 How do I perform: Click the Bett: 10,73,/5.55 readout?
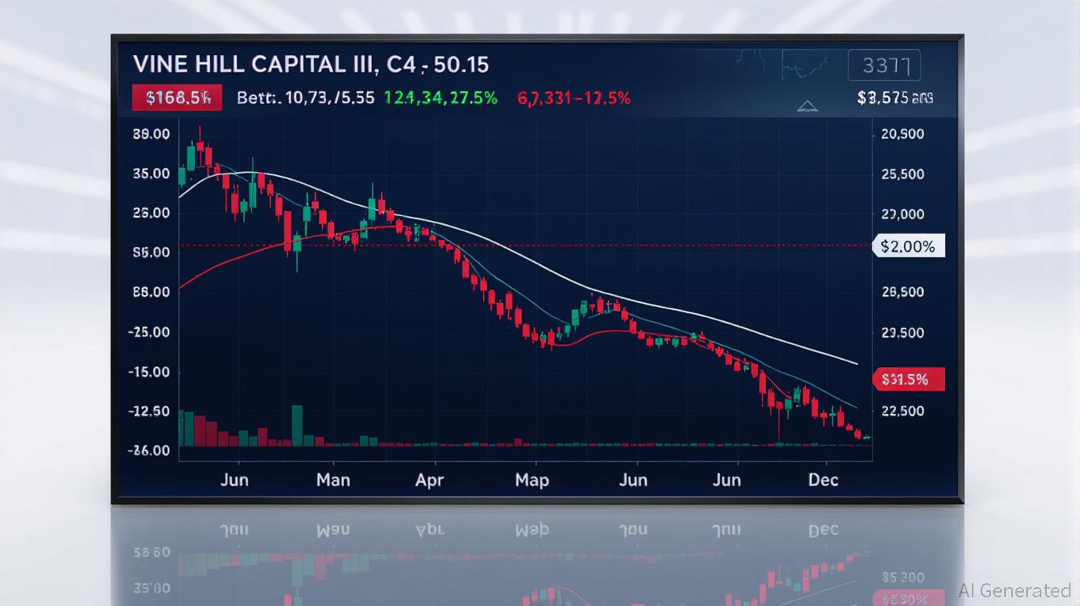point(305,98)
